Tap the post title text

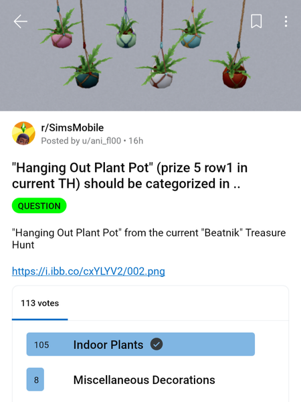point(130,176)
